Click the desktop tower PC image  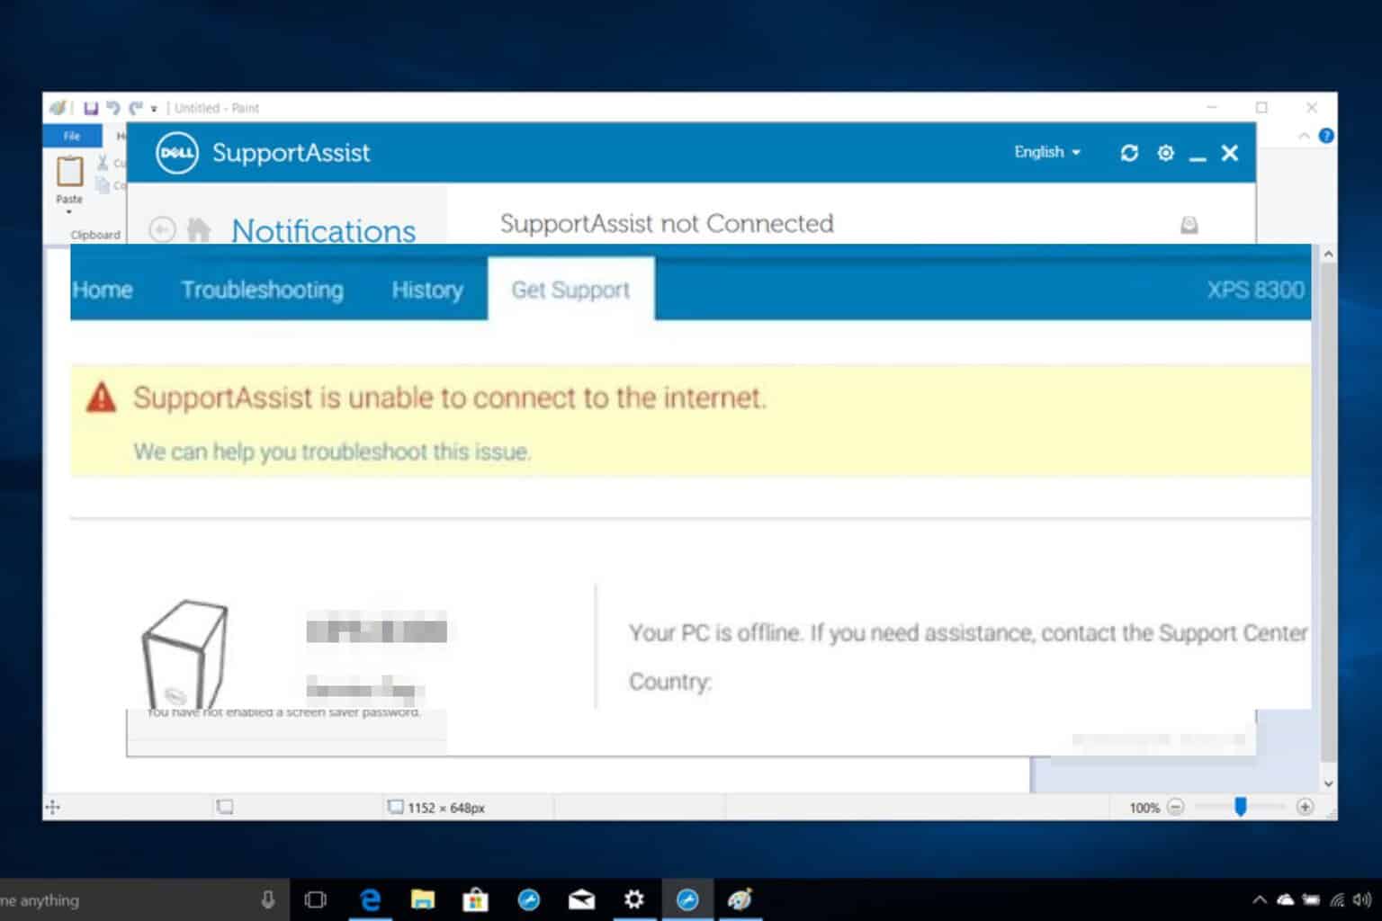pos(184,654)
